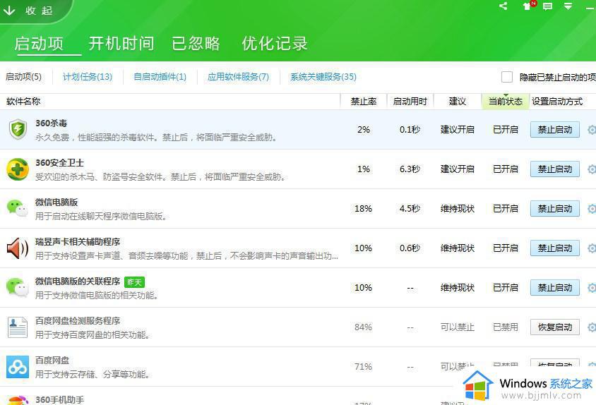Open the 系统关键服务(35) sub-tab
596x405 pixels.
pyautogui.click(x=323, y=77)
